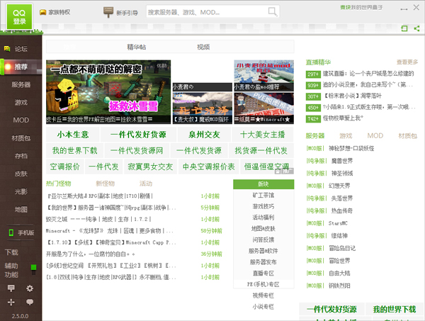The width and height of the screenshot is (425, 321).
Task: Select 服务器 in the left sidebar
Action: click(21, 84)
